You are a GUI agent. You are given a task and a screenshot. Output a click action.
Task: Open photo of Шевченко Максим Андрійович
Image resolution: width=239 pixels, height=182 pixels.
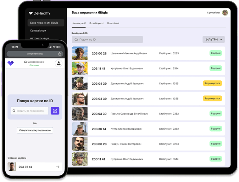click(x=80, y=53)
